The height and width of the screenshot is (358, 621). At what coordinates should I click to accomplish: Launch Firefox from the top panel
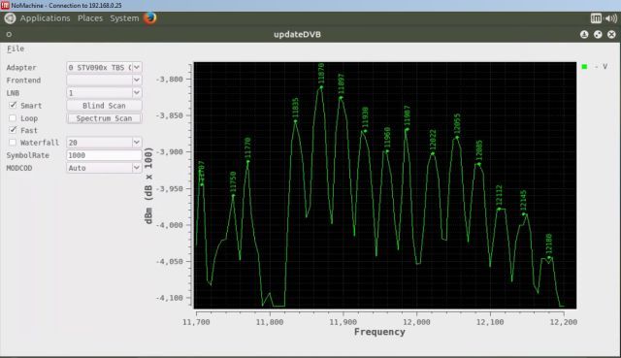coord(150,17)
